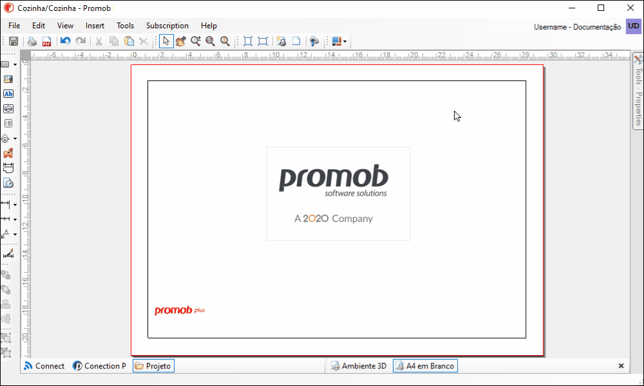
Task: Expand the Tools - Properties side panel
Action: click(638, 91)
